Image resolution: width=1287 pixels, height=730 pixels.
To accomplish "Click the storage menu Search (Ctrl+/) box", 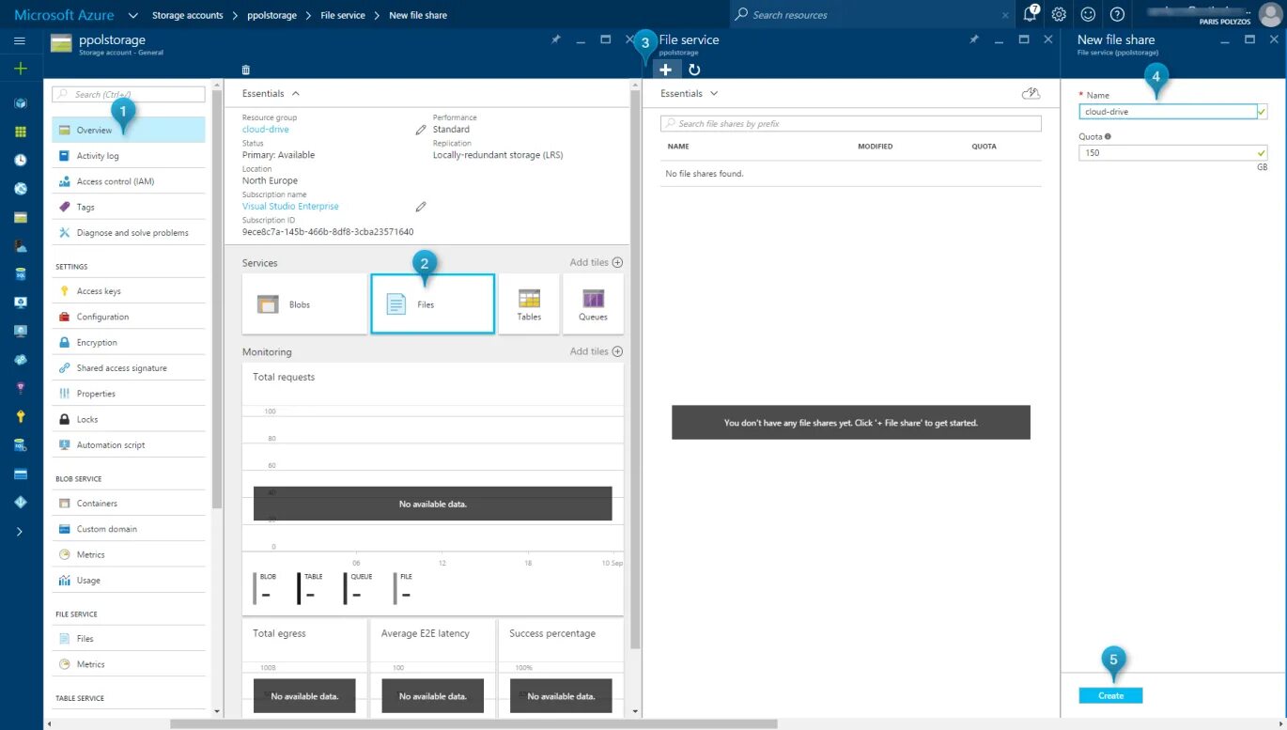I will (x=129, y=94).
